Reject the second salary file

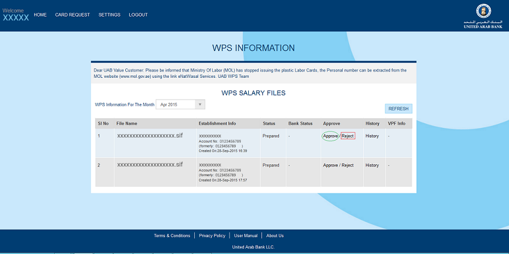pos(347,165)
